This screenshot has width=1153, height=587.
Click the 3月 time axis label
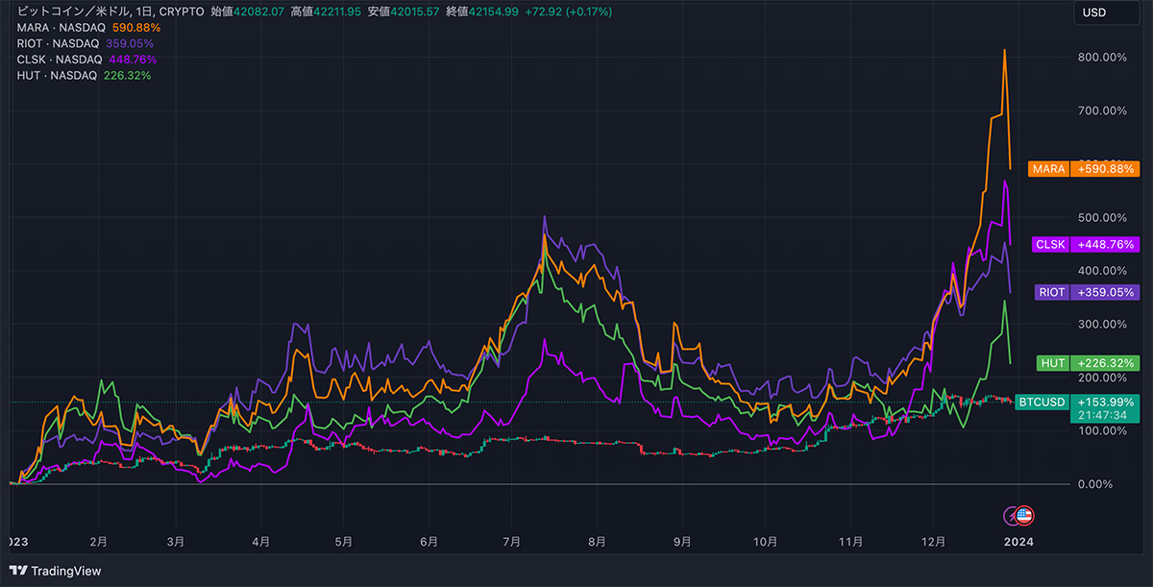176,542
